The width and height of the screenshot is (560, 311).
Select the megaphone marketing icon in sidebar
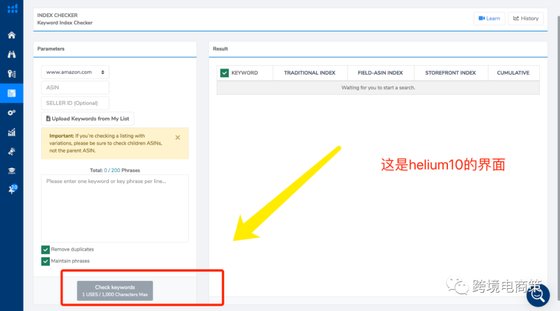click(11, 152)
